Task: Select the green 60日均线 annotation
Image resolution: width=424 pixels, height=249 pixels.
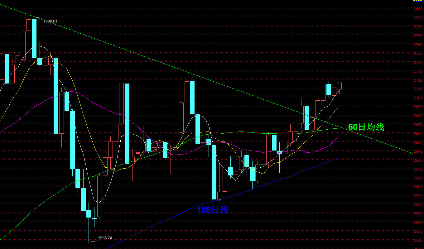Action: (x=366, y=127)
